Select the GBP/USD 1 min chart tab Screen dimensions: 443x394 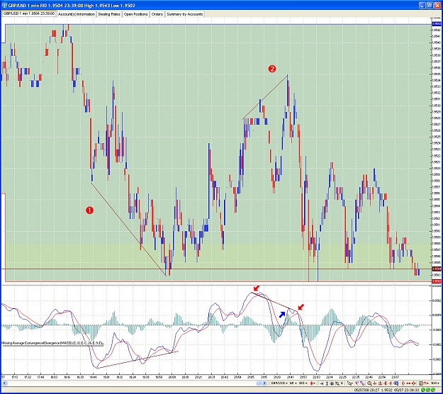[29, 13]
